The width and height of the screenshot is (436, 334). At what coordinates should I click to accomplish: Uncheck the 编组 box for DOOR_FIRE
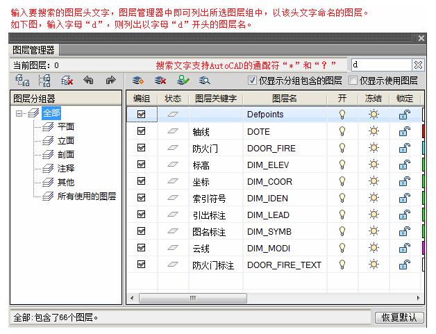[x=141, y=148]
